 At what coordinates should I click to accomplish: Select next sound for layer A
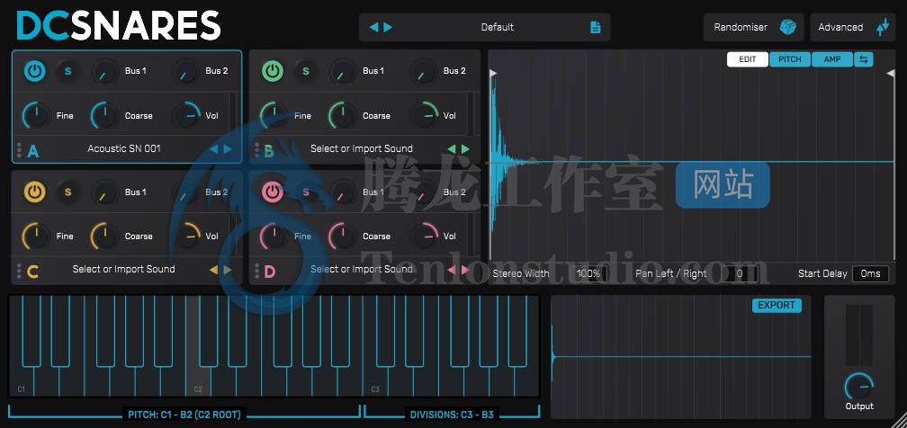pyautogui.click(x=228, y=149)
